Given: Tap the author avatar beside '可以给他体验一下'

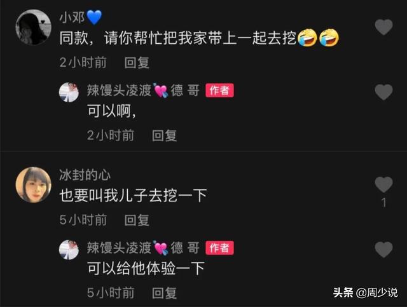Looking at the screenshot, I should 69,250.
